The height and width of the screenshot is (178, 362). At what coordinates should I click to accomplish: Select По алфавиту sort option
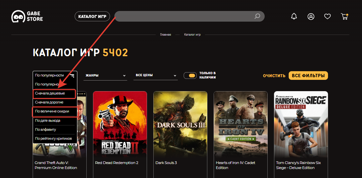pyautogui.click(x=55, y=129)
